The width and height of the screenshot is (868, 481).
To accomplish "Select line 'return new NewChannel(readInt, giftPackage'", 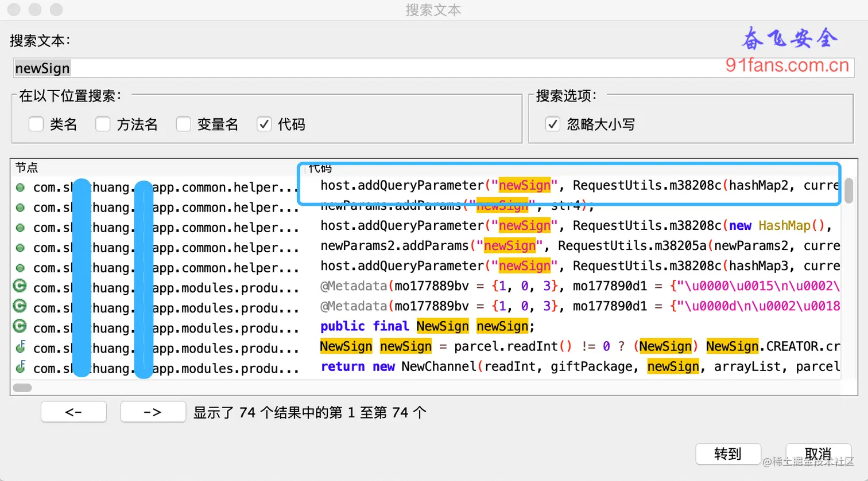I will point(580,366).
